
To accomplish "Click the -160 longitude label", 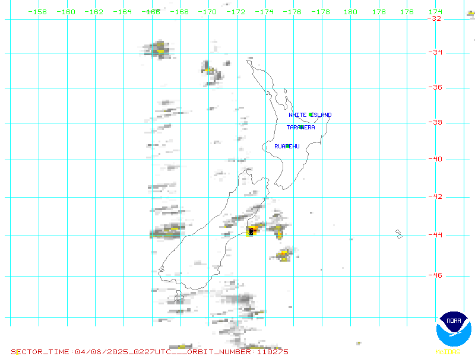I will (66, 12).
